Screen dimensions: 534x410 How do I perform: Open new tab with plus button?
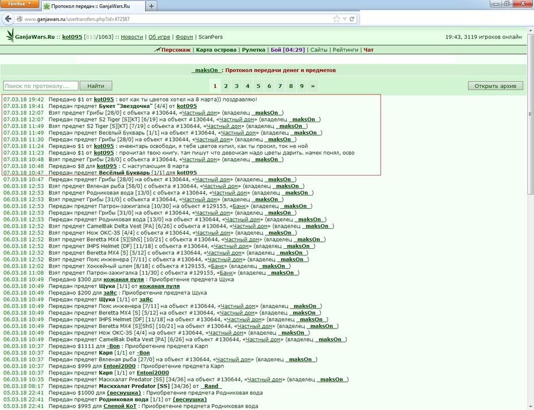pyautogui.click(x=151, y=6)
